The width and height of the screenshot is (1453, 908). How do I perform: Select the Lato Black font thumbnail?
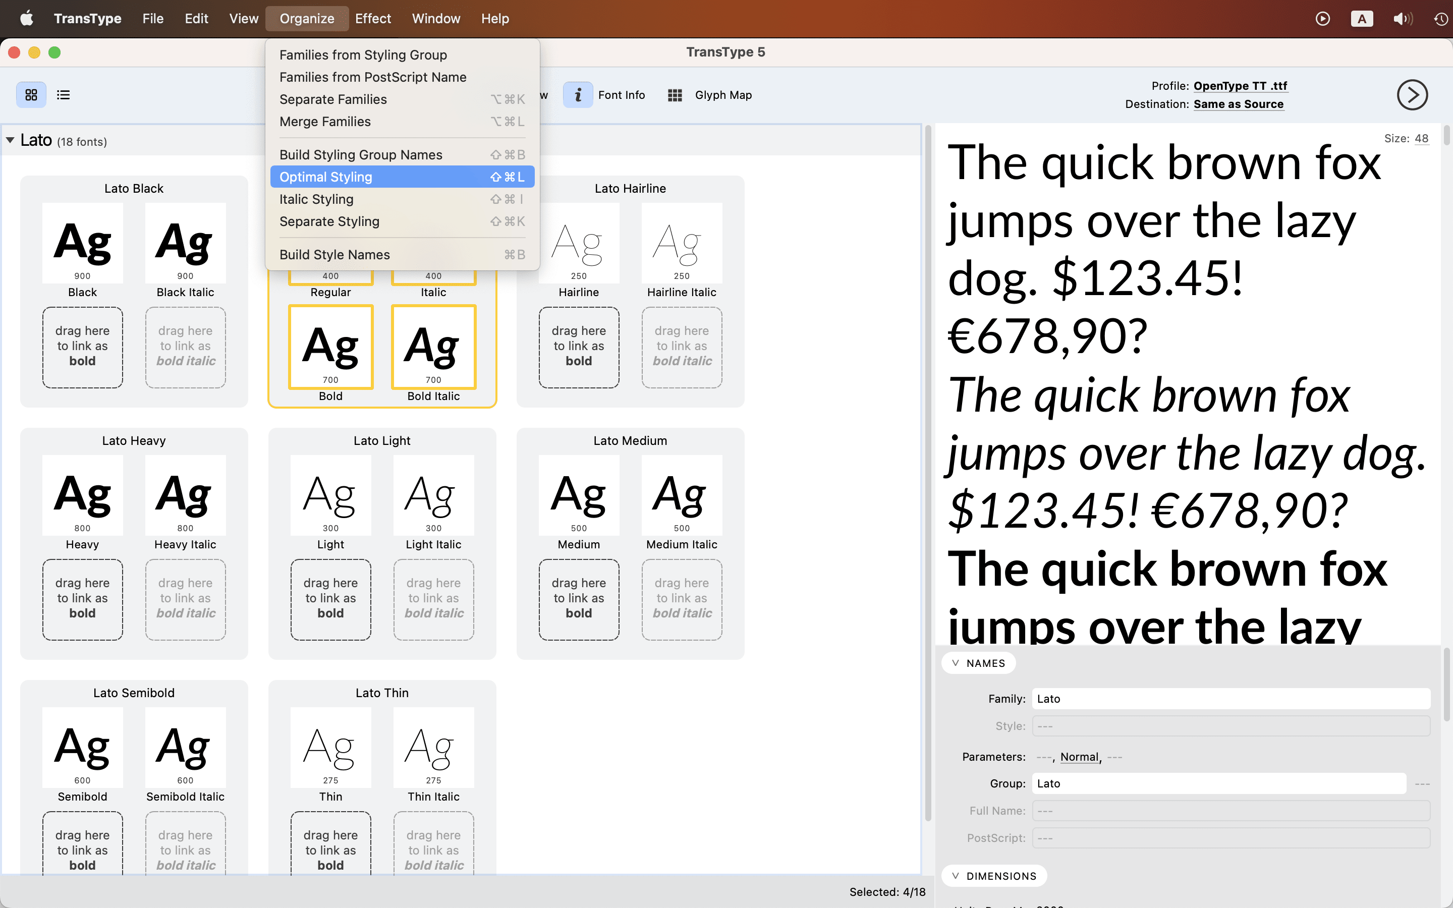[82, 243]
